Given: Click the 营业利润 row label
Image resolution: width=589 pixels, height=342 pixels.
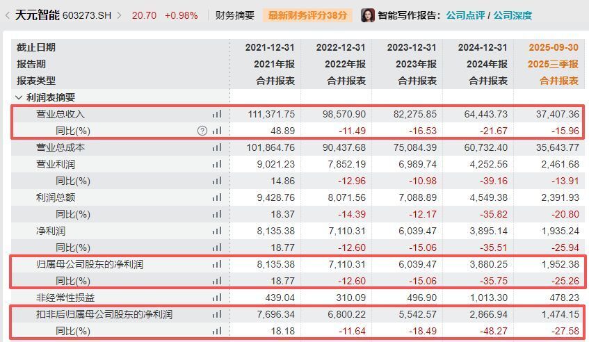Looking at the screenshot, I should (x=56, y=164).
